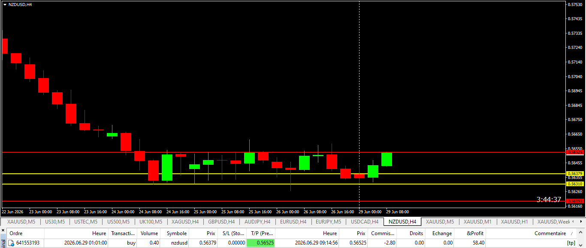The image size is (586, 248).
Task: Click the yellow 0.56379 price label on axis
Action: (x=575, y=173)
